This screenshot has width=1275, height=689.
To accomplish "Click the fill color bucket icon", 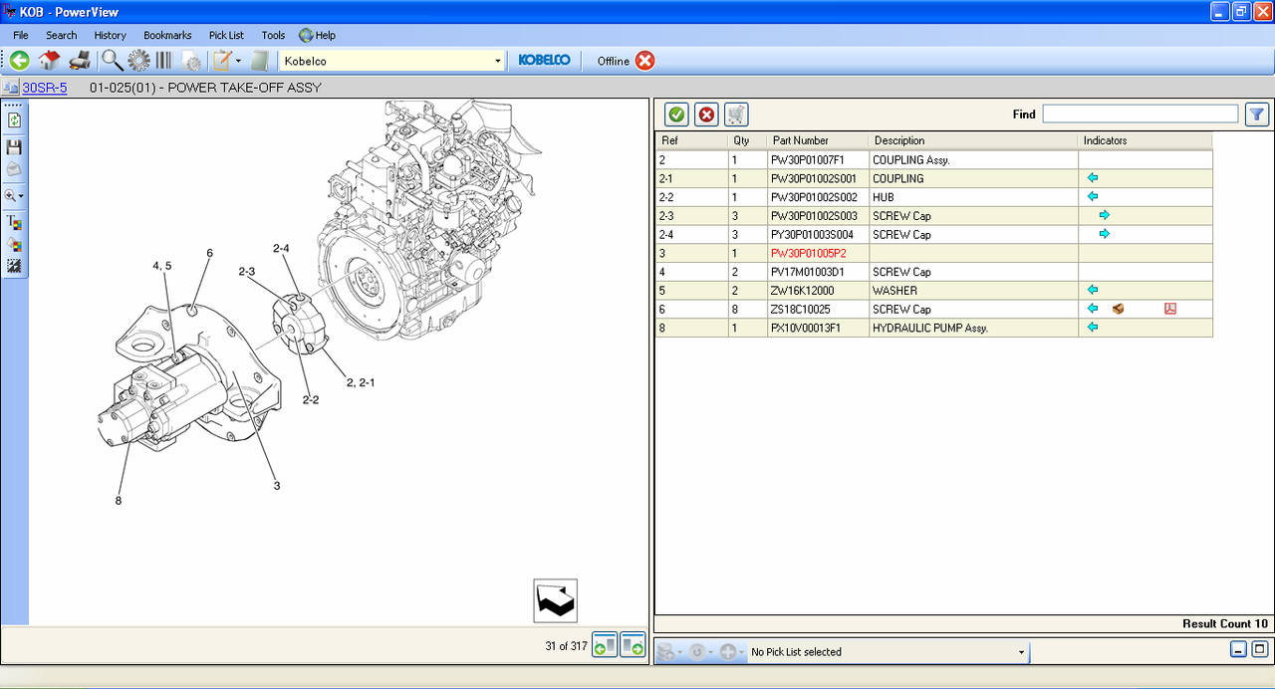I will pyautogui.click(x=14, y=244).
